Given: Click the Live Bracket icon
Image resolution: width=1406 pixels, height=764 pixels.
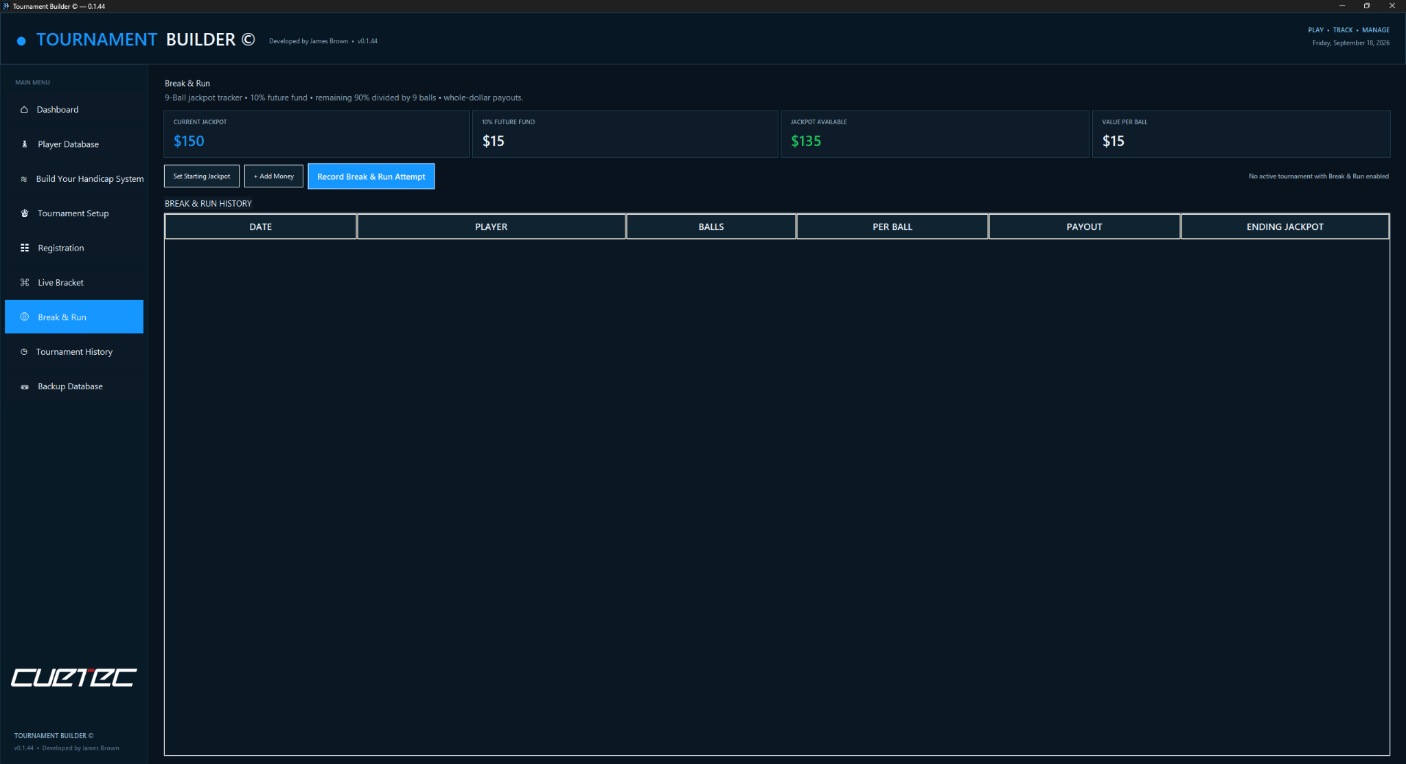Looking at the screenshot, I should pos(25,283).
